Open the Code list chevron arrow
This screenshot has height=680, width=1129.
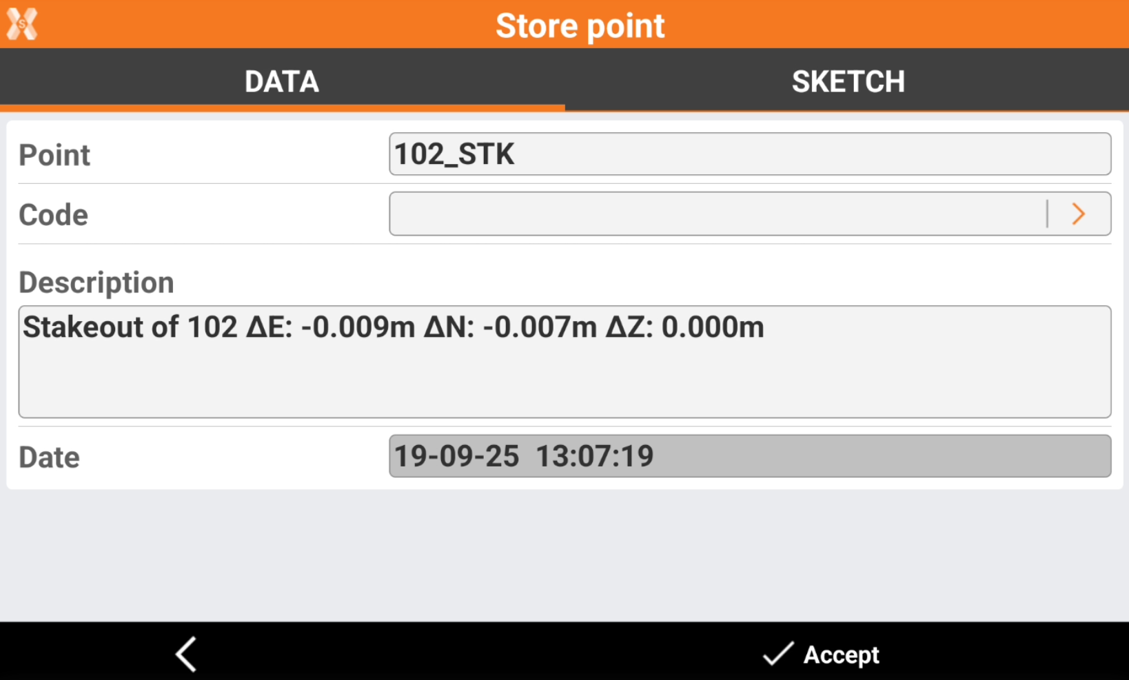[1079, 214]
